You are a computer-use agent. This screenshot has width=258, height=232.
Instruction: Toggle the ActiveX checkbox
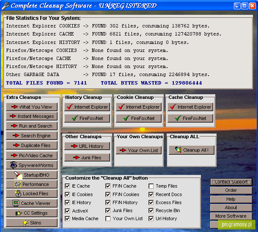(x=67, y=211)
